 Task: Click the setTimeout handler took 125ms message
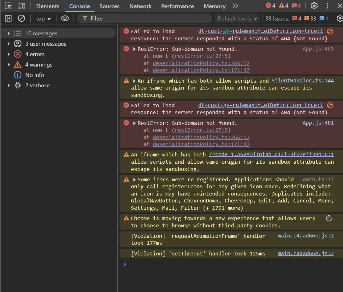(198, 254)
